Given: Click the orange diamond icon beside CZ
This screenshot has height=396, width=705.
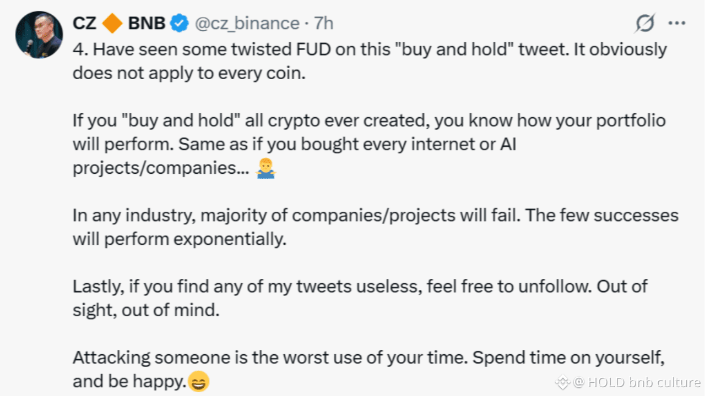Looking at the screenshot, I should point(113,23).
